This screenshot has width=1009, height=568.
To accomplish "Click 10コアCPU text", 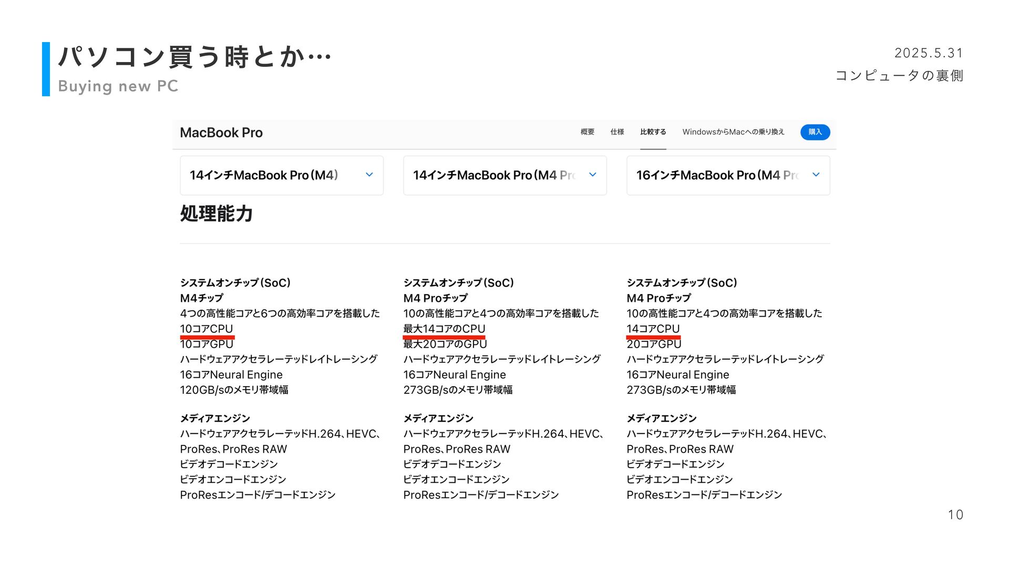I will [207, 329].
